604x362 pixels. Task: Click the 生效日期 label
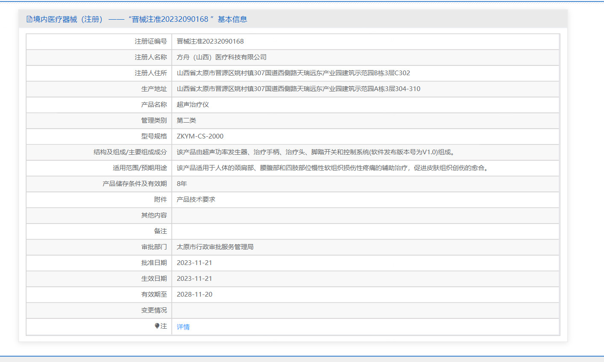point(154,279)
